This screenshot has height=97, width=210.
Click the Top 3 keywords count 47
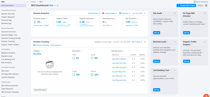[77, 58]
